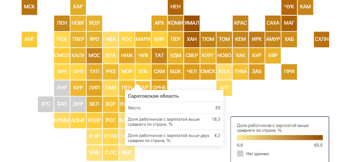The width and height of the screenshot is (342, 162).
Task: Click the grey ХРС tile
Action: pos(46,104)
